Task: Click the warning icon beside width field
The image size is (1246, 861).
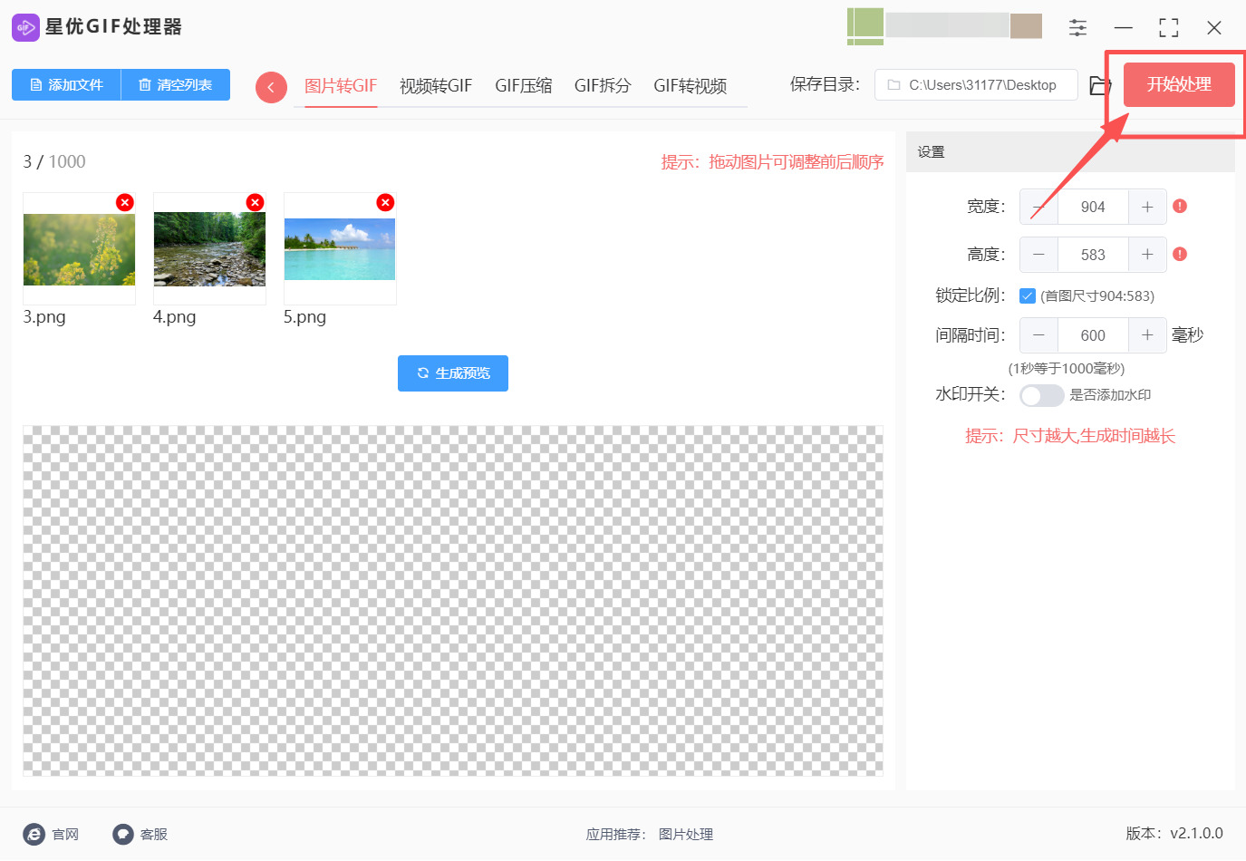Action: [1180, 207]
